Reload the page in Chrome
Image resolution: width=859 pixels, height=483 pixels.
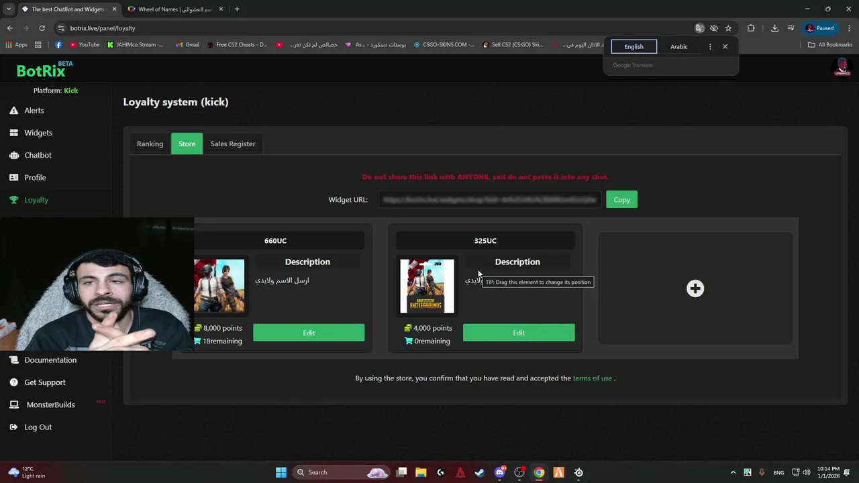42,28
